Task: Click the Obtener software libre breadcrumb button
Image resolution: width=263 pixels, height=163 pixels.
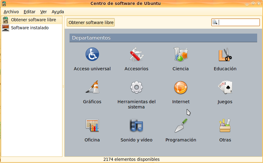Action: tap(91, 22)
